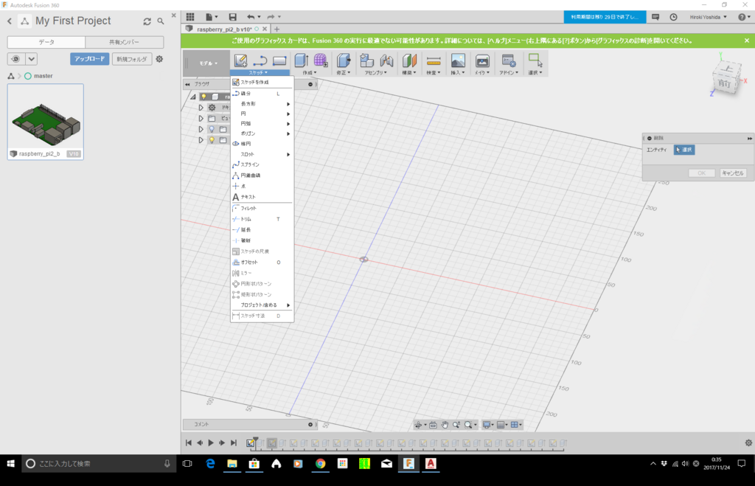Select the Line tool icon in toolbar
Screen dimensions: 755x486
tap(260, 60)
